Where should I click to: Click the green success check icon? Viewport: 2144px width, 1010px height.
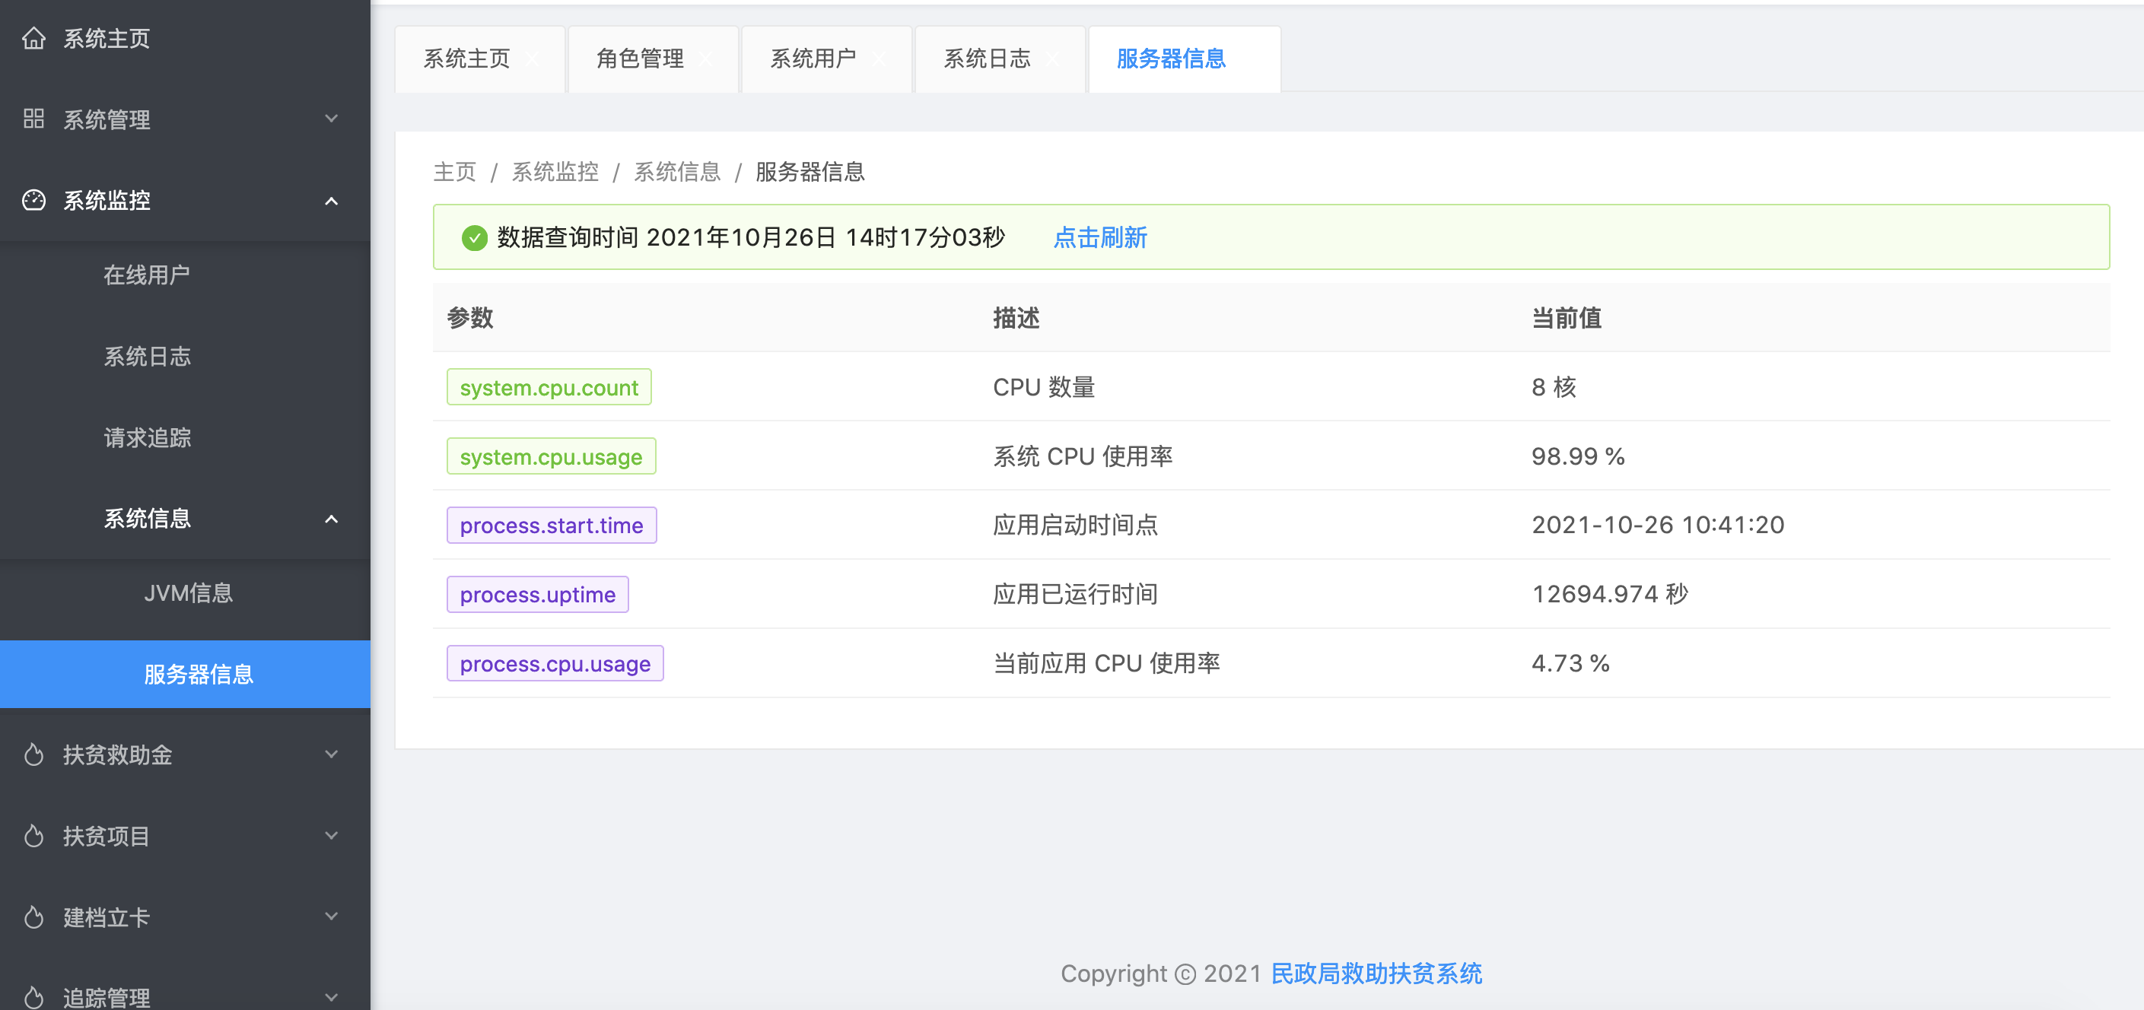coord(475,238)
